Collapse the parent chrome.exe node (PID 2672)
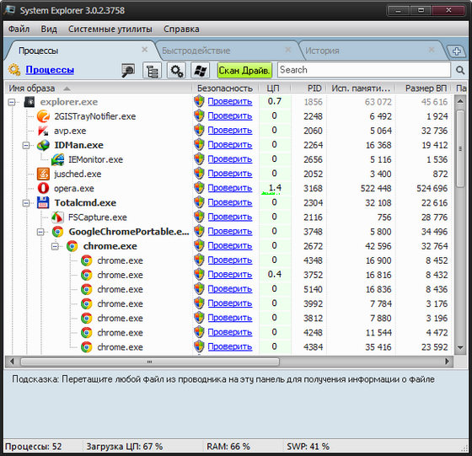Screen dimensions: 472x456 pyautogui.click(x=55, y=246)
